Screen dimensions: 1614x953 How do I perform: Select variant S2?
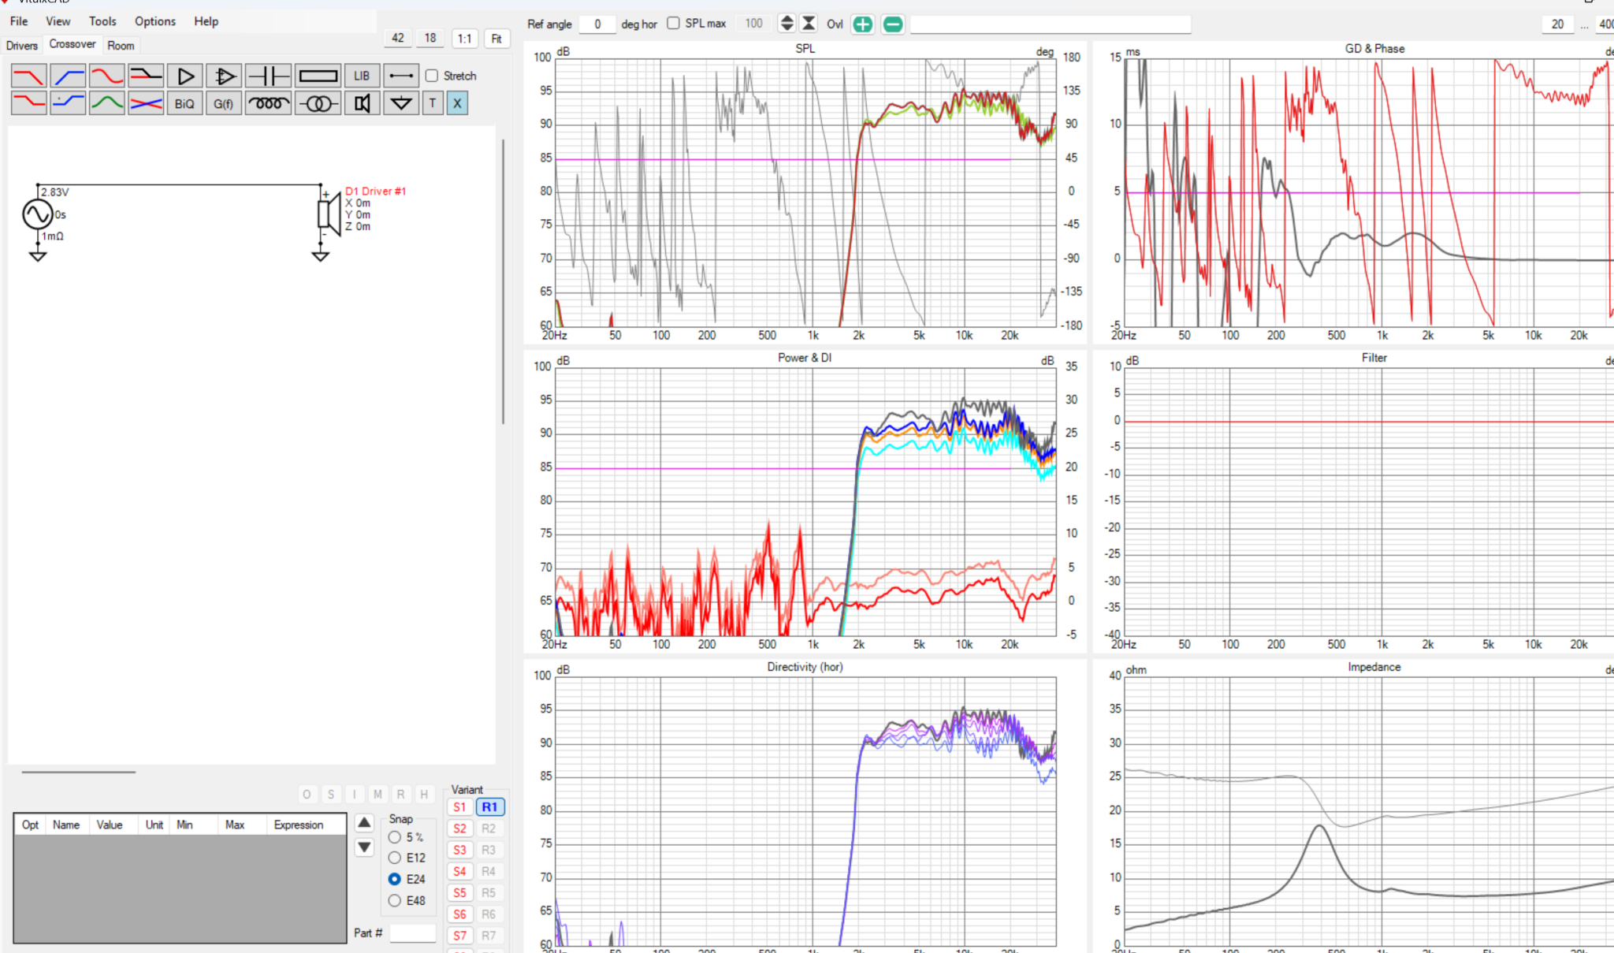click(x=459, y=828)
